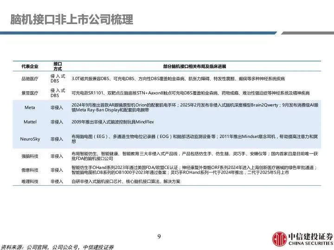This screenshot has height=250, width=334.
Task: Click 非侵入 in the 傲意科技 row
Action: pyautogui.click(x=57, y=170)
